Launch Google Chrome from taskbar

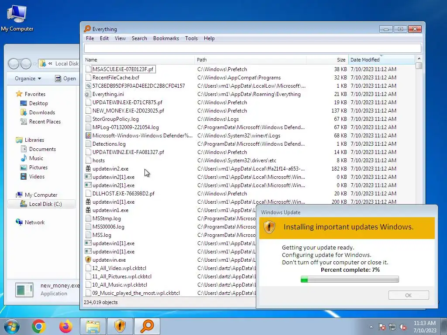(x=39, y=326)
